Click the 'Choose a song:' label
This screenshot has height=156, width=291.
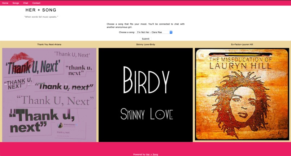point(127,32)
